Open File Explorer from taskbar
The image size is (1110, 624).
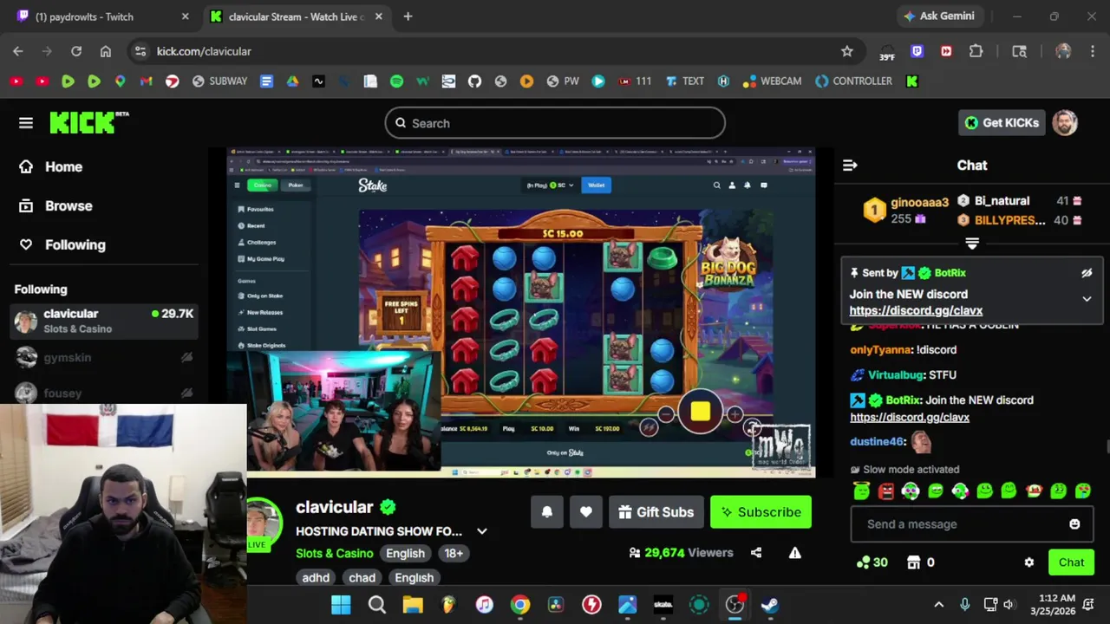coord(413,604)
